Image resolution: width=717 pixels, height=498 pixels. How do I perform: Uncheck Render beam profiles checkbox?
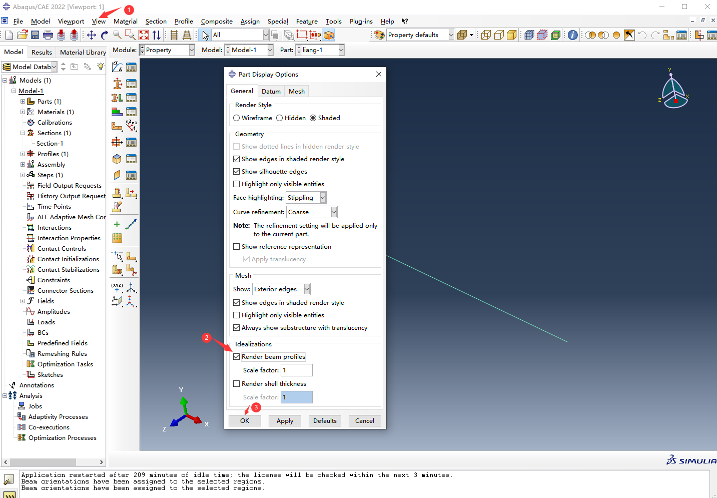(237, 357)
